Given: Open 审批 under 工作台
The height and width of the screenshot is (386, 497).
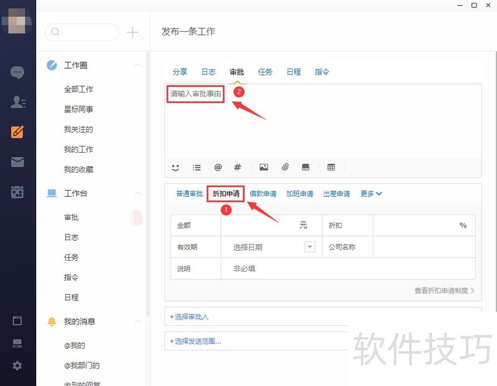Looking at the screenshot, I should tap(71, 218).
